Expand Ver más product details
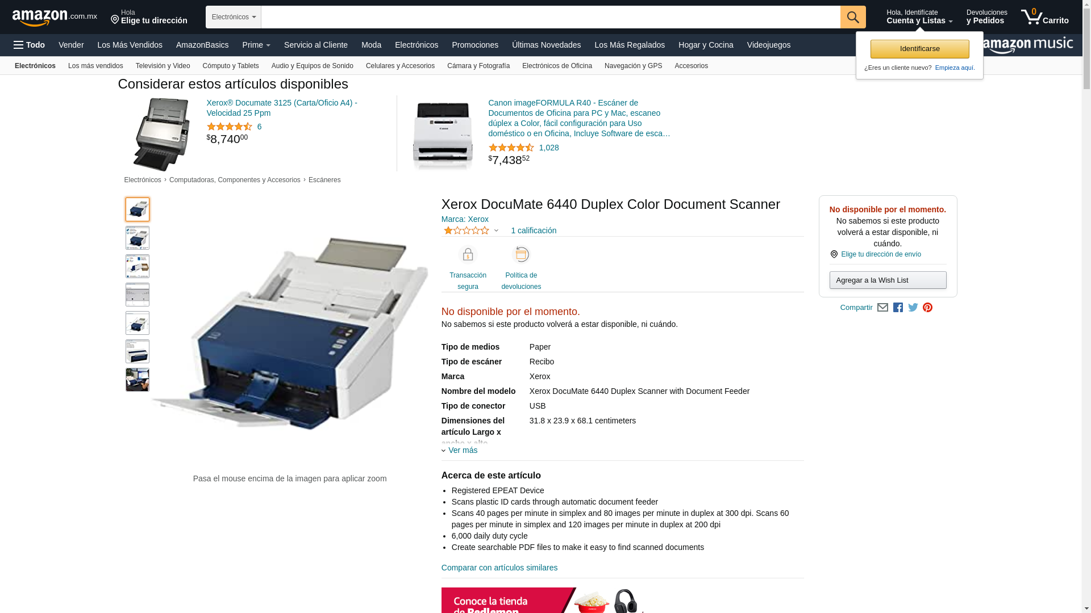Screen dimensions: 1091x613 459,450
